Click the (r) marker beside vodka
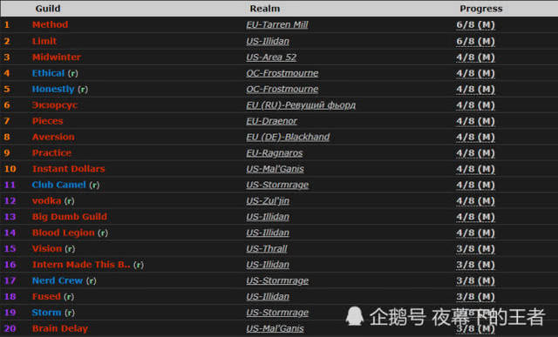 [70, 201]
